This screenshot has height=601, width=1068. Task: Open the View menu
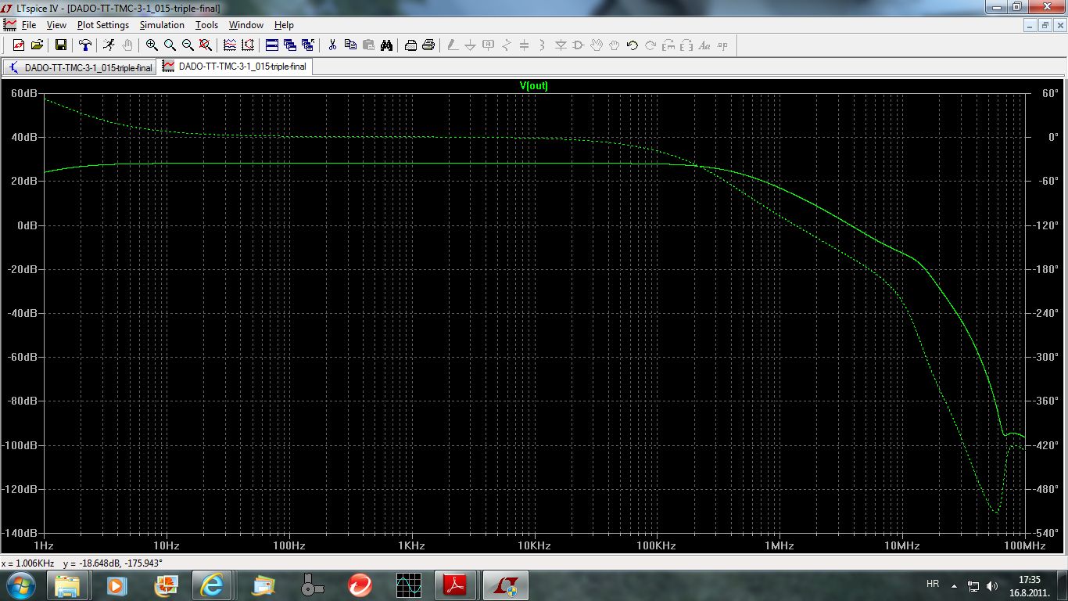tap(56, 25)
